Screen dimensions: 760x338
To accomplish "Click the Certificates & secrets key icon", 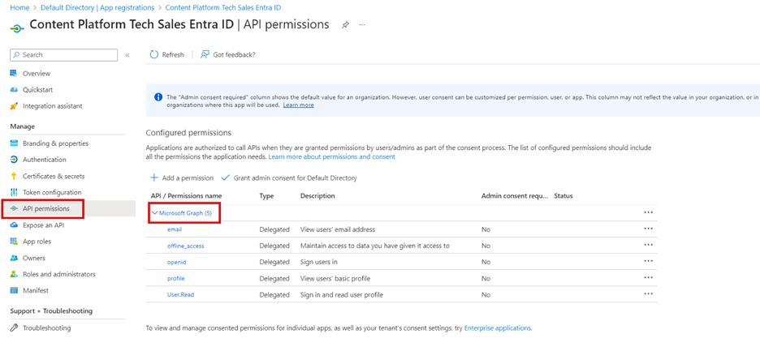I will (x=14, y=176).
